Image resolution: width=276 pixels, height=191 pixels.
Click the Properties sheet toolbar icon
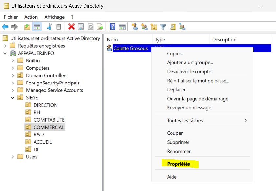coord(81,27)
